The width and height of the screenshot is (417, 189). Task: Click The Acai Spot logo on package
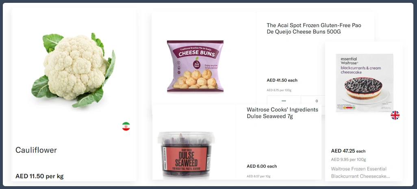[197, 64]
